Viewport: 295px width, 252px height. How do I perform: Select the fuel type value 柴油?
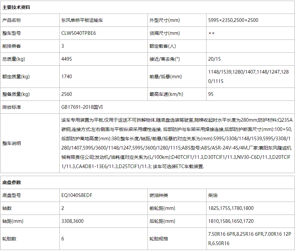point(212,195)
